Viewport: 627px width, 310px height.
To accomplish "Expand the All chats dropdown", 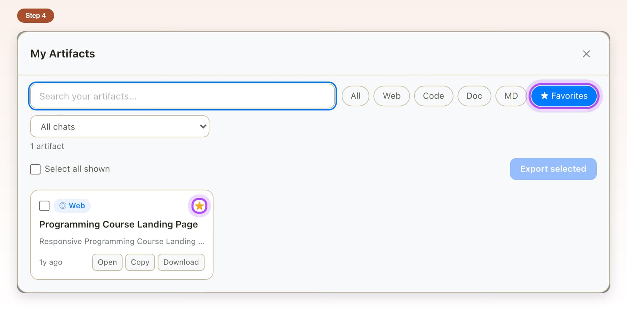I will pos(120,126).
